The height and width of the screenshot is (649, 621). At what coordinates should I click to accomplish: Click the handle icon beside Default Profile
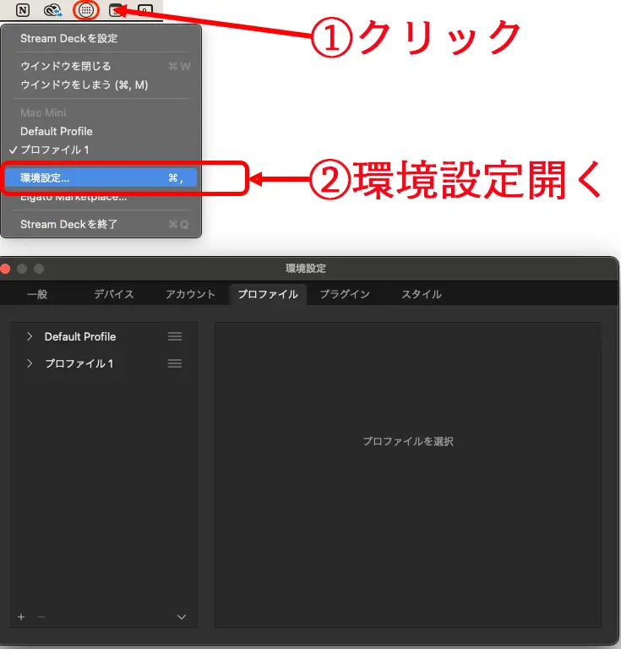coord(175,336)
